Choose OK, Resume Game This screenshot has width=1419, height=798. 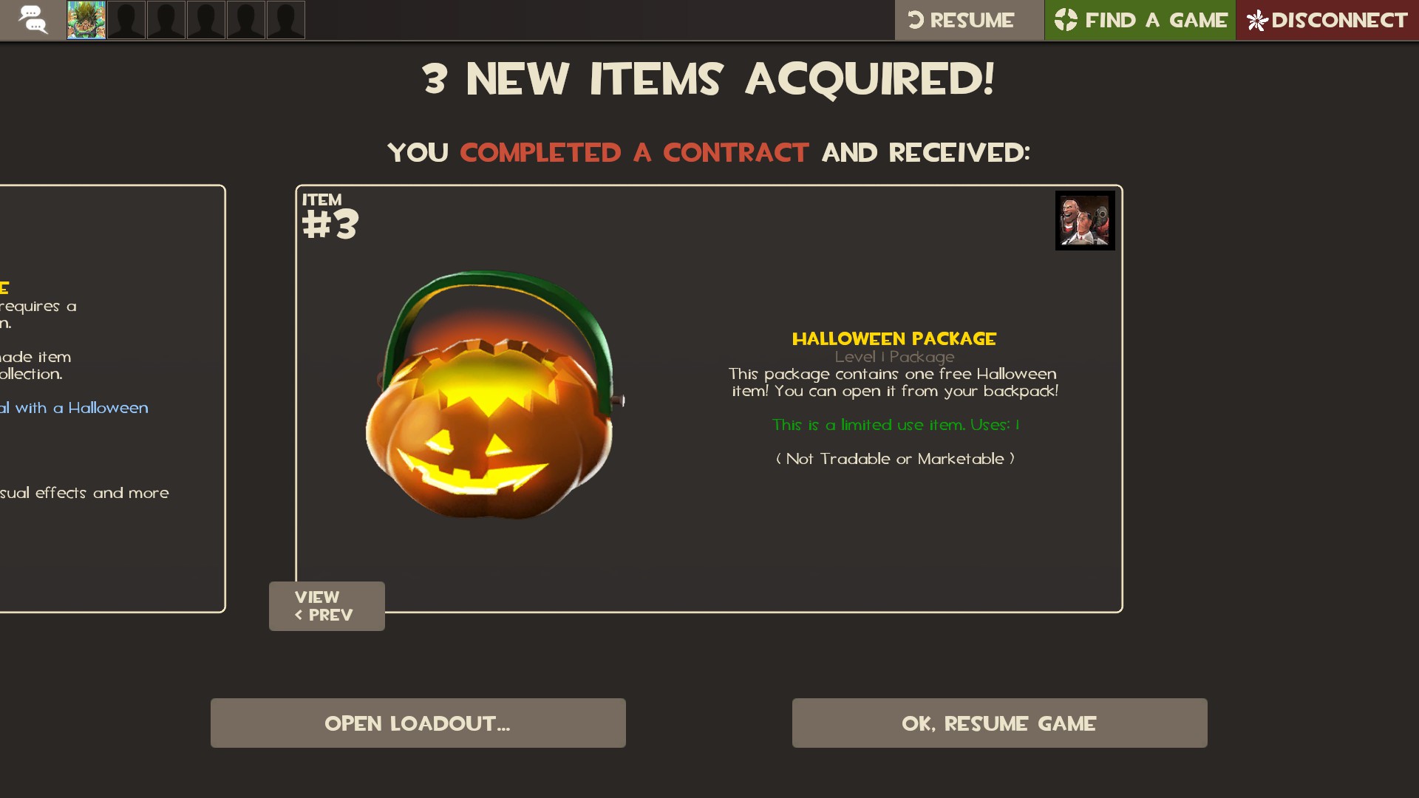(1000, 723)
